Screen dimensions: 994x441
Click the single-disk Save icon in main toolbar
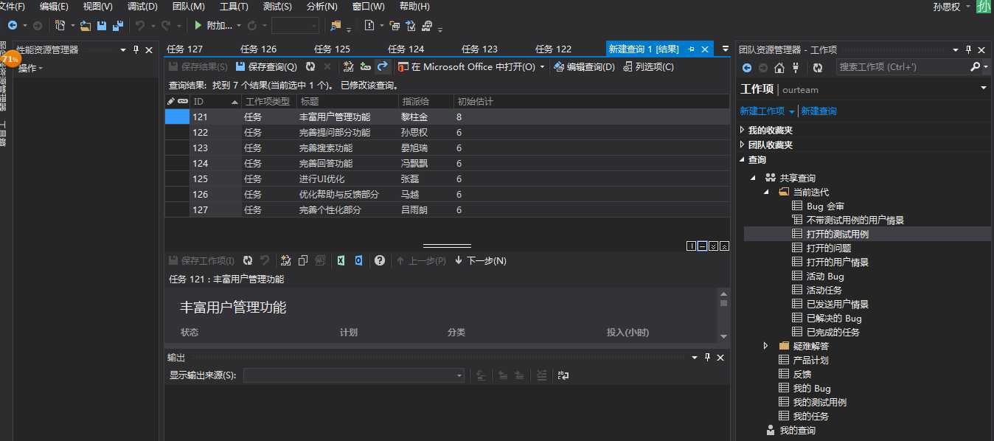(102, 26)
